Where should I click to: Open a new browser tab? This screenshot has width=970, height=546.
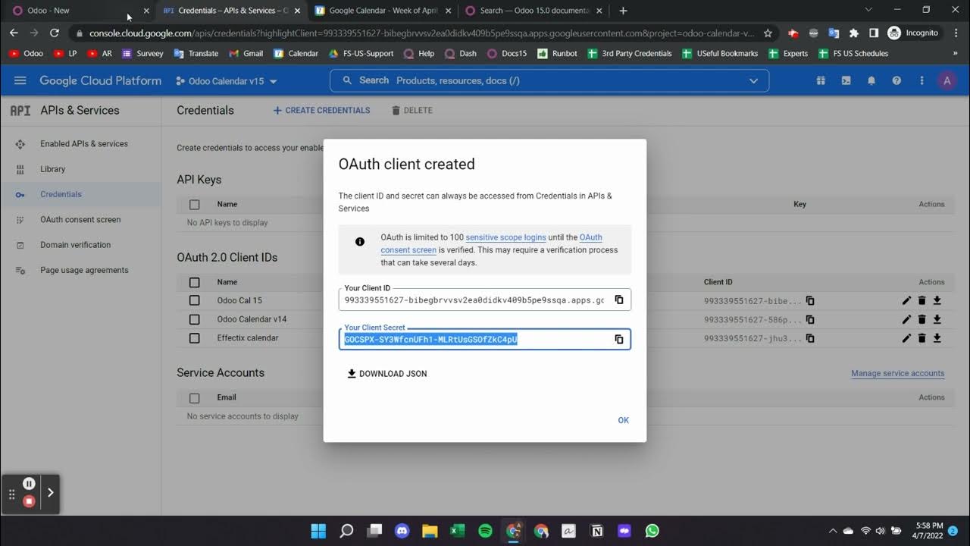pos(623,11)
